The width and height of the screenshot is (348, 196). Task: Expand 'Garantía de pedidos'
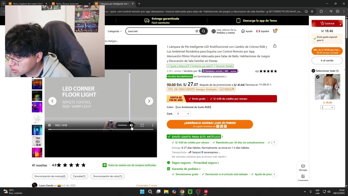[184, 169]
